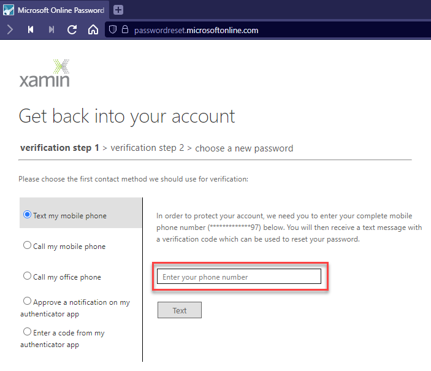Viewport: 431px width, 371px height.
Task: Go to browser home page icon
Action: pos(93,29)
